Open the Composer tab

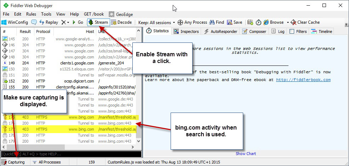pyautogui.click(x=254, y=32)
